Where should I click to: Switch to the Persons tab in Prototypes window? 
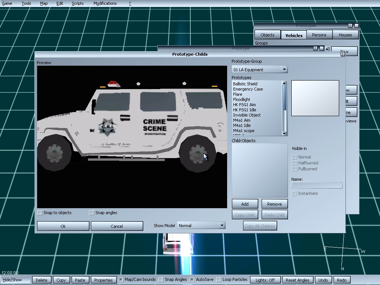pyautogui.click(x=319, y=35)
